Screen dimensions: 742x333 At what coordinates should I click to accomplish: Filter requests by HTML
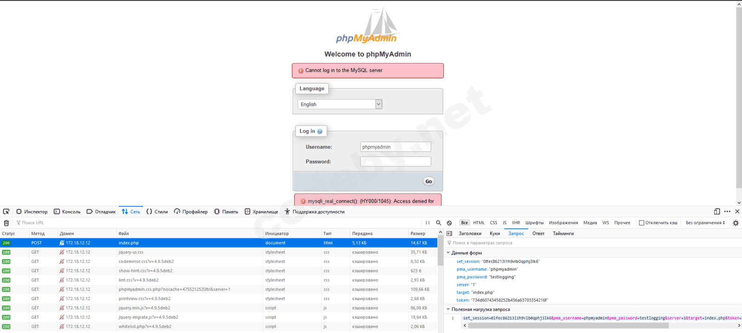pos(479,223)
